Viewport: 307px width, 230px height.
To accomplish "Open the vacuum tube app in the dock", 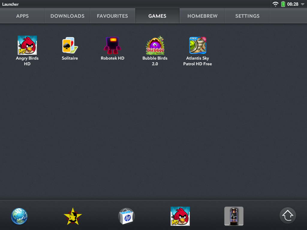I will click(x=234, y=216).
